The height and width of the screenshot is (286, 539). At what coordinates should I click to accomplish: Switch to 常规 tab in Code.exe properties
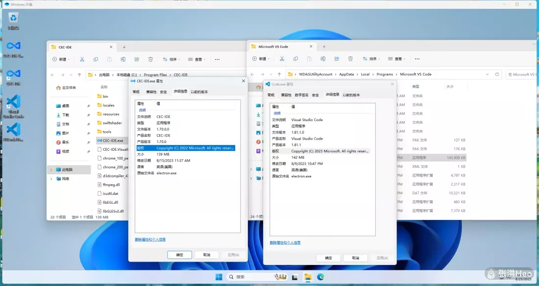[x=271, y=95]
